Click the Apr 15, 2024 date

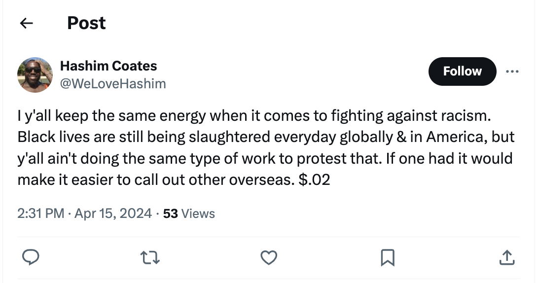(x=113, y=213)
